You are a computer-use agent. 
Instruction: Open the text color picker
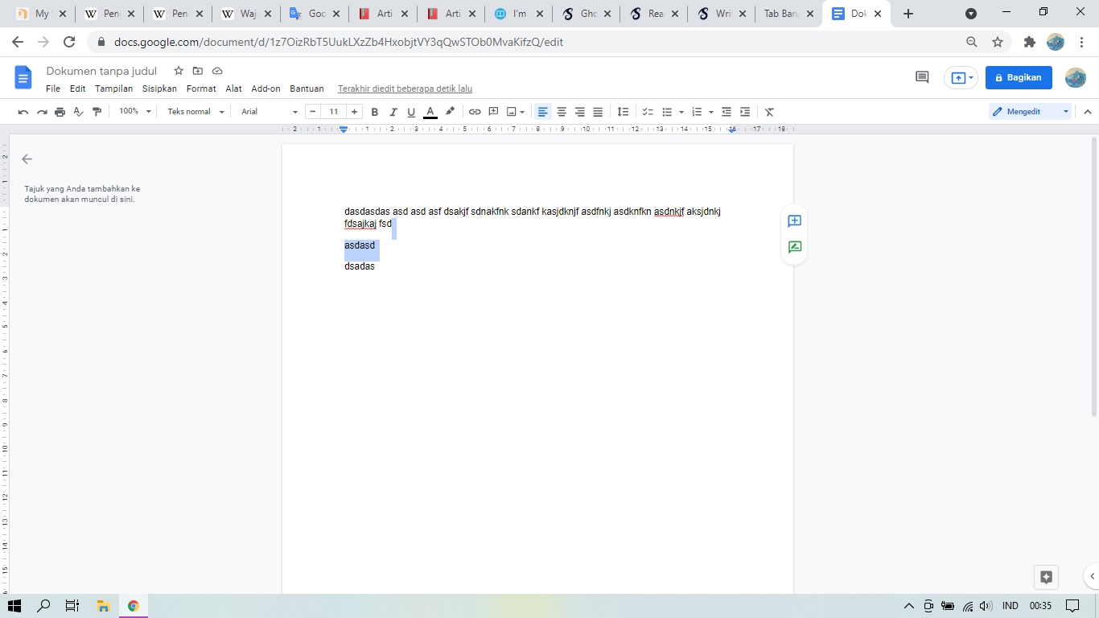pyautogui.click(x=430, y=112)
